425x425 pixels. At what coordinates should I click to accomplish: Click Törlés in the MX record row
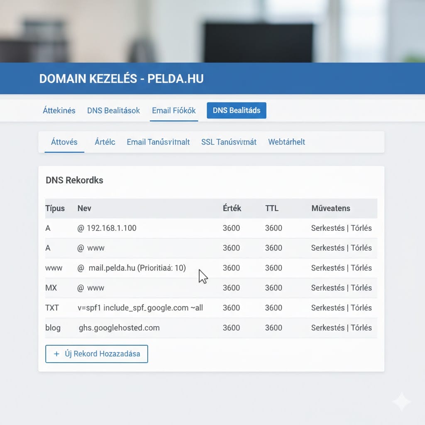pyautogui.click(x=361, y=288)
